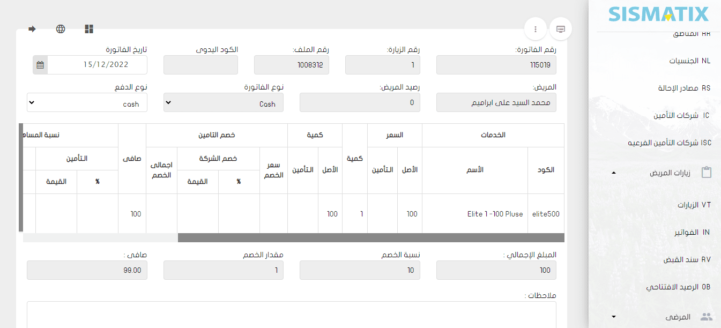Click the globe language icon
The image size is (721, 328).
point(61,29)
